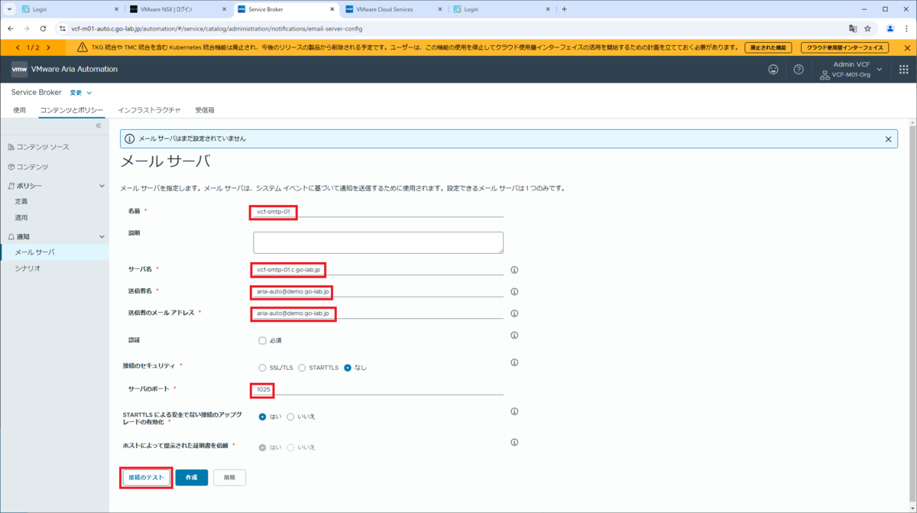Click the 名前 input field
Screen dimensions: 917x513
pos(378,212)
